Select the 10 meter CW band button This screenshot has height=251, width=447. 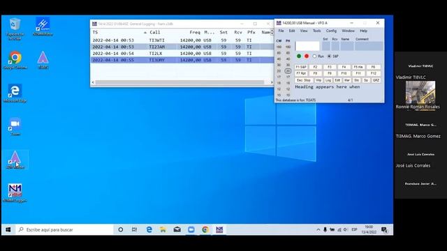pyautogui.click(x=279, y=95)
